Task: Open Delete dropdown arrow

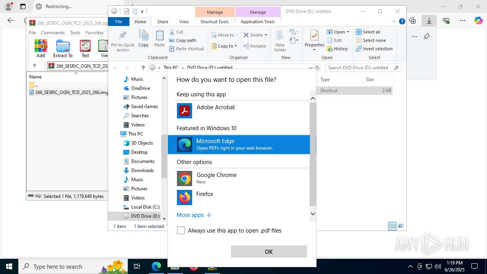Action: [x=266, y=35]
